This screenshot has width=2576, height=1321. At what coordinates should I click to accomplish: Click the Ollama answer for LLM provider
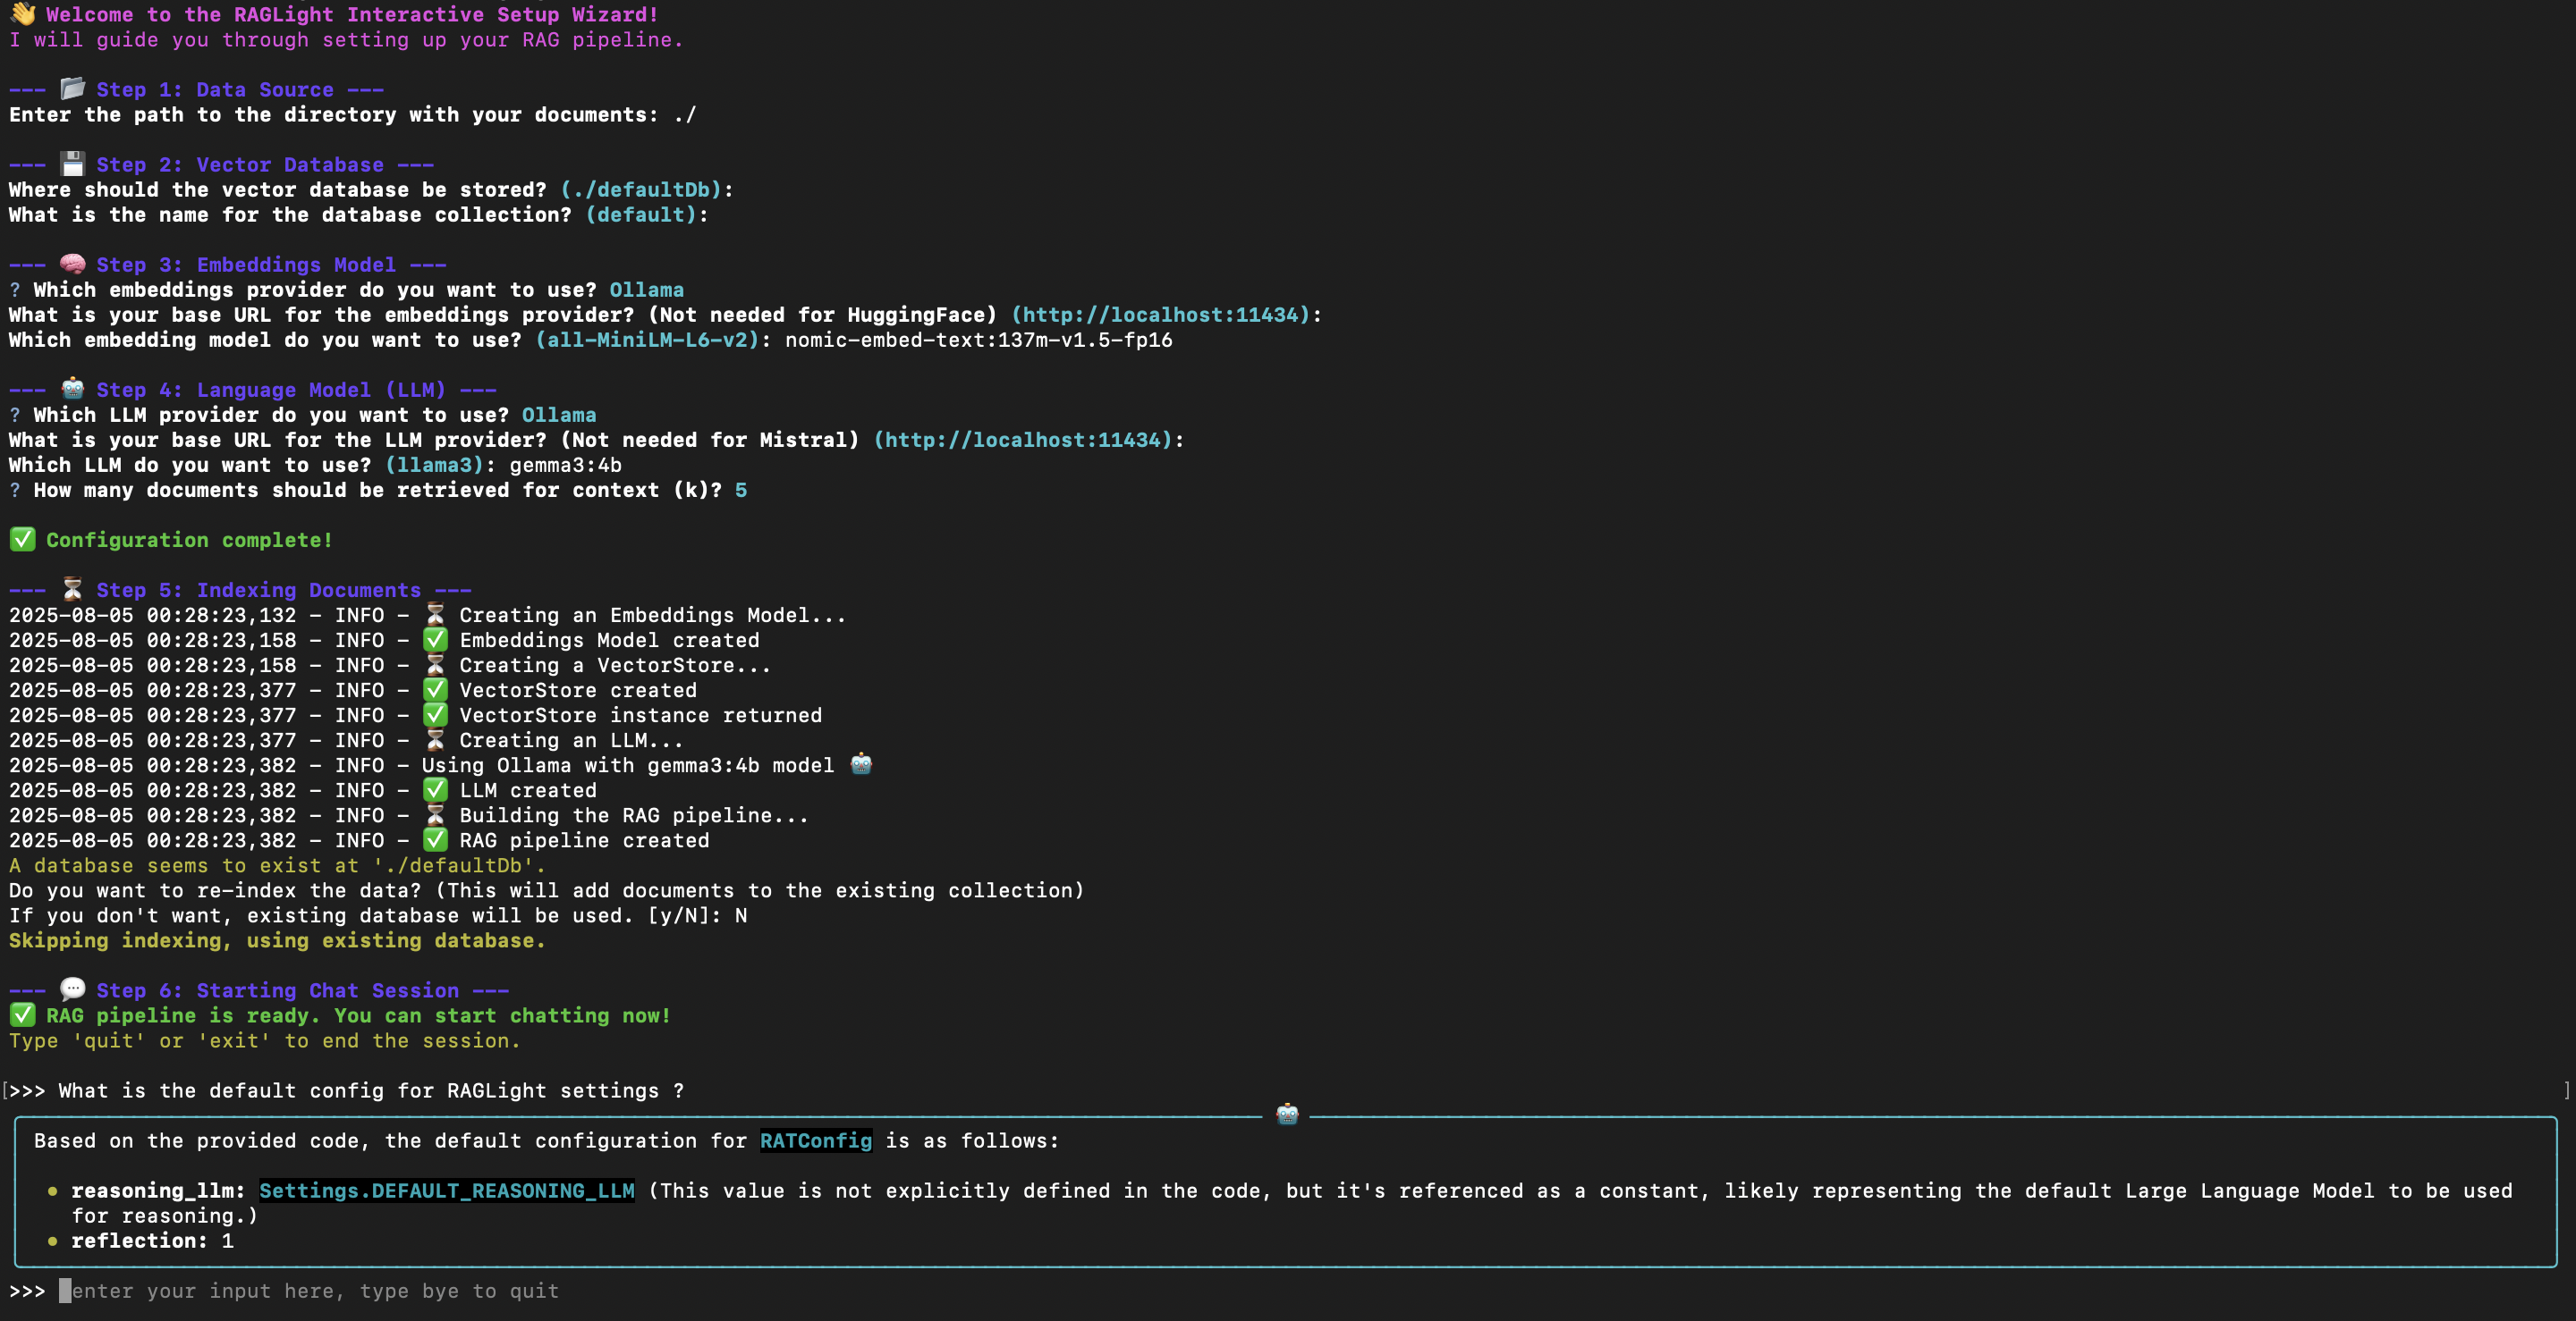pyautogui.click(x=558, y=415)
